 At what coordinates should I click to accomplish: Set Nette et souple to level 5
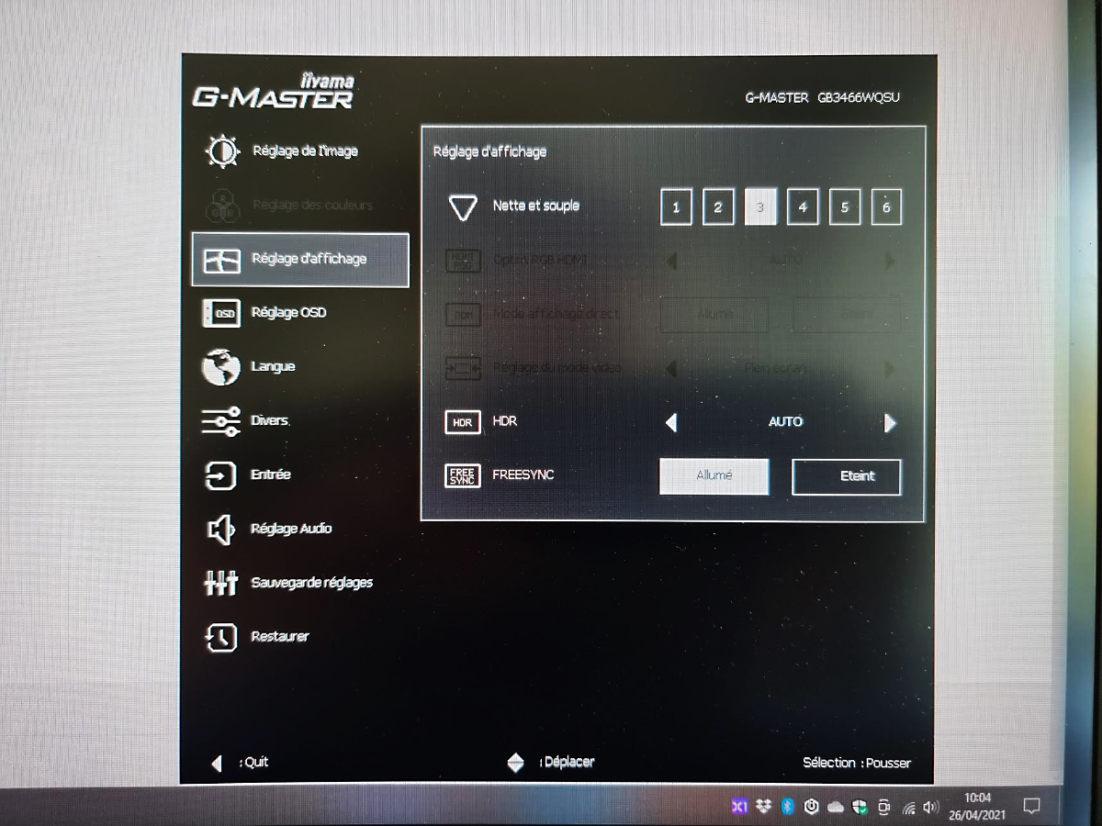coord(845,207)
